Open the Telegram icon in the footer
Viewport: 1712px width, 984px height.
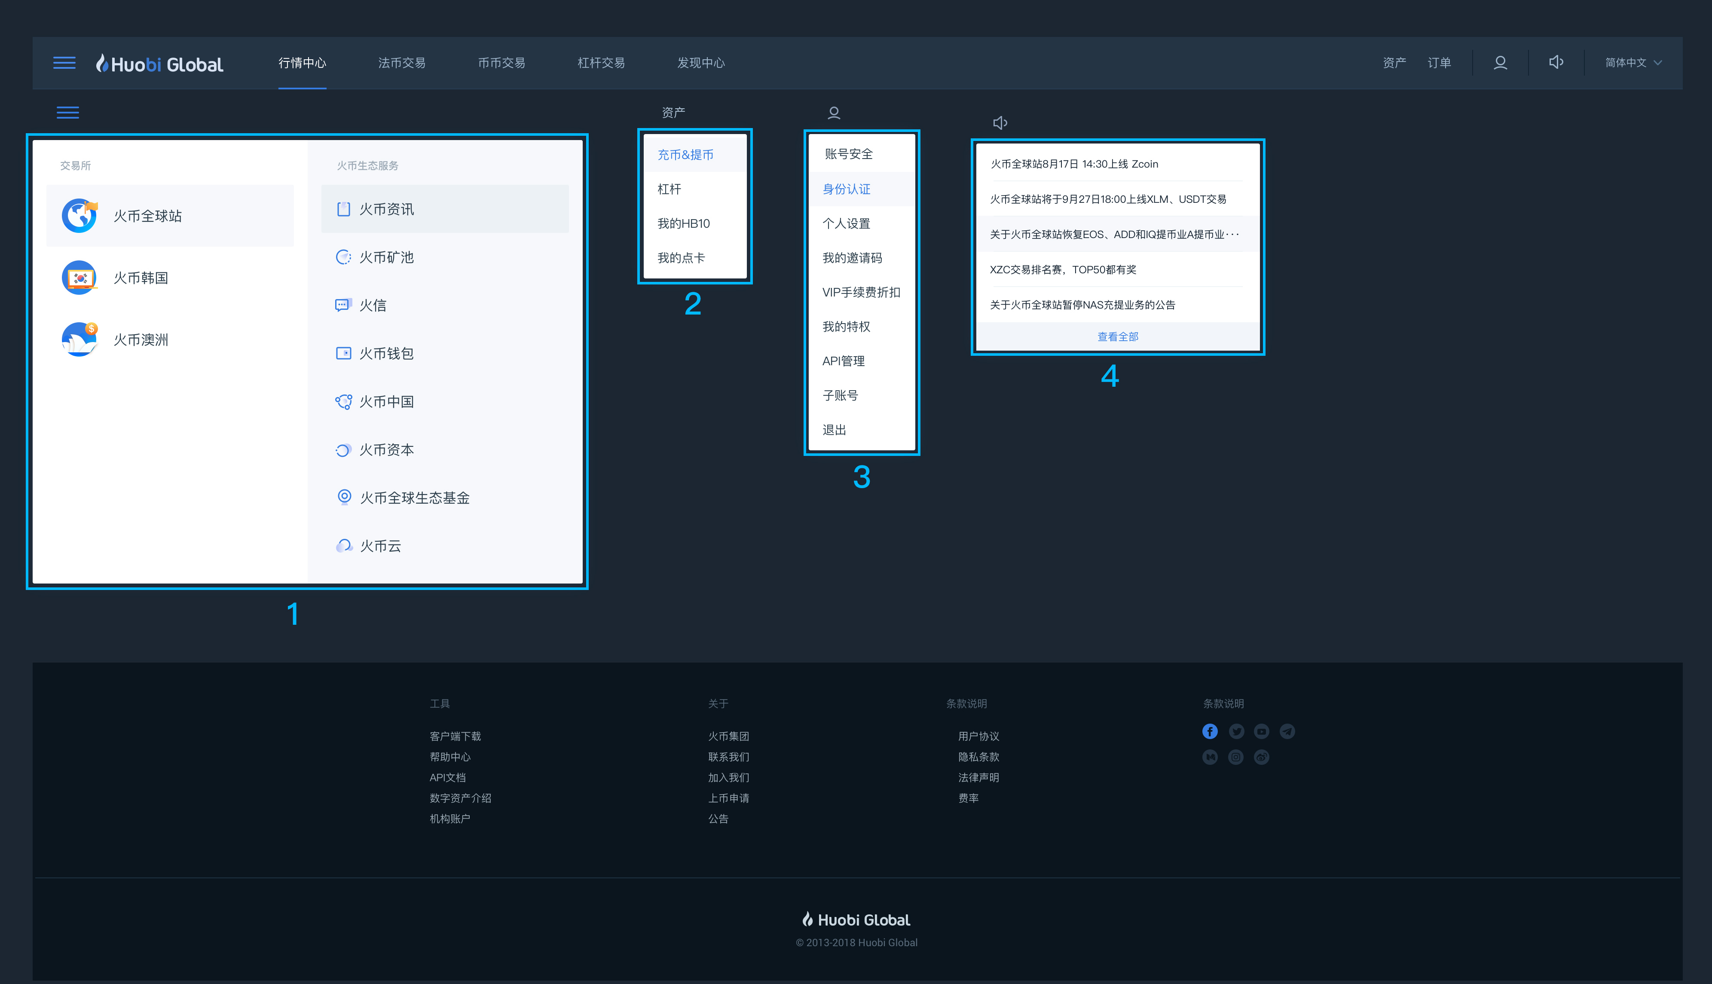pyautogui.click(x=1287, y=731)
